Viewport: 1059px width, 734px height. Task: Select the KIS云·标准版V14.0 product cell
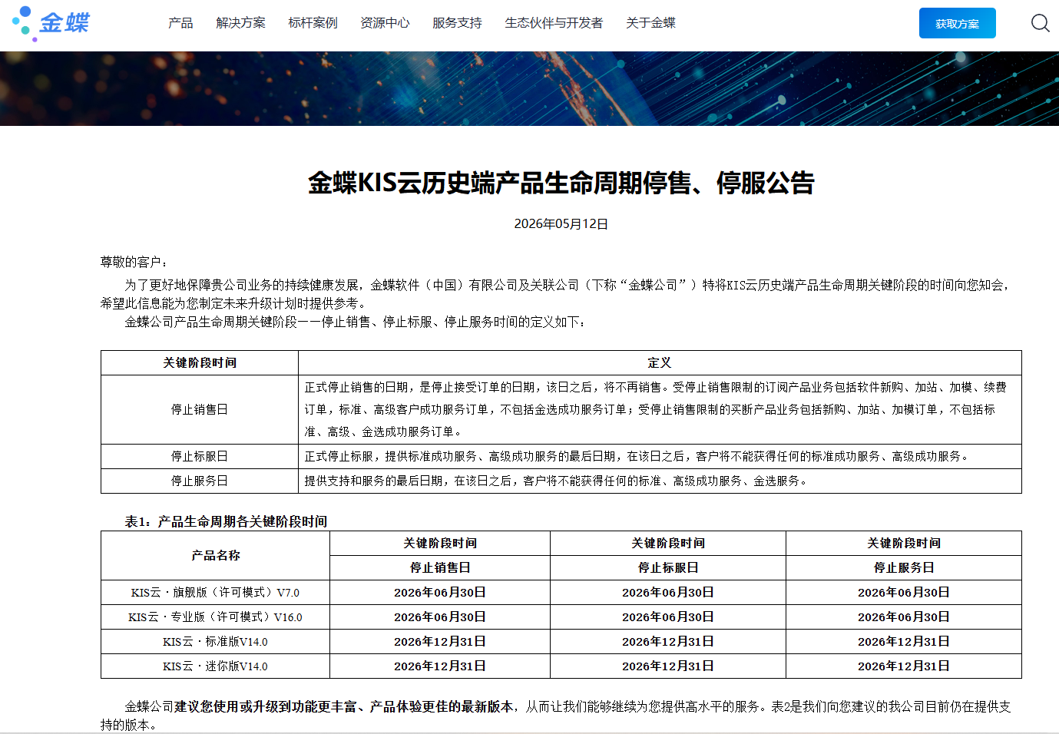(215, 641)
